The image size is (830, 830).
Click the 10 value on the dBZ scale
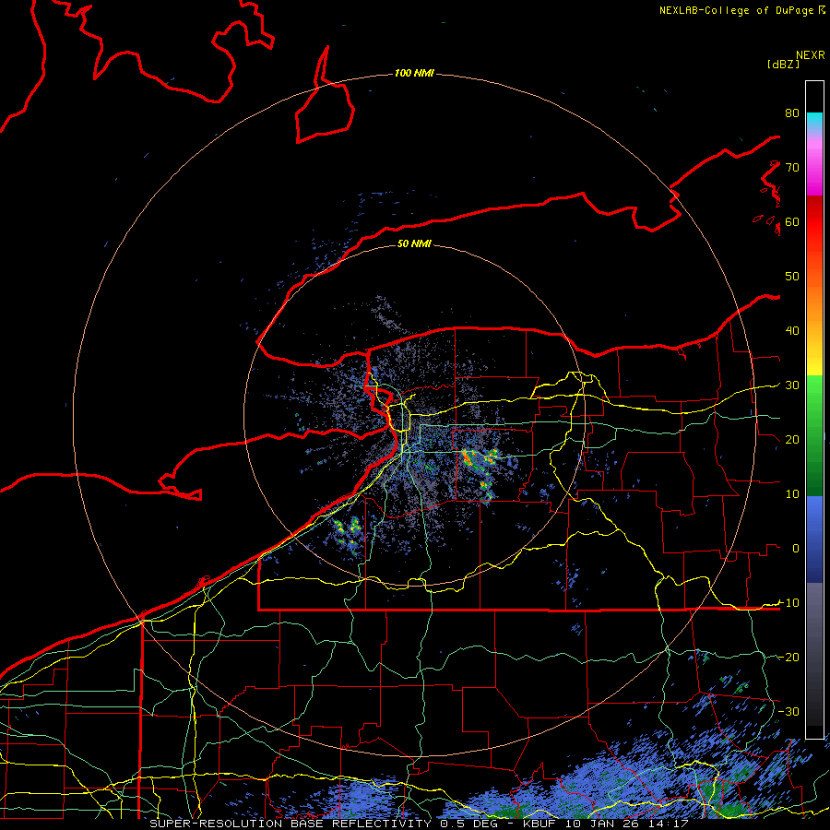pyautogui.click(x=792, y=494)
